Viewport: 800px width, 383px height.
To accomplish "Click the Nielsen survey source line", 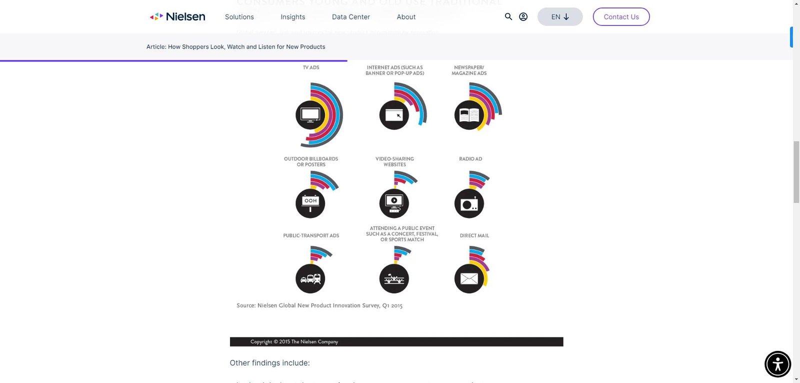I will [319, 305].
